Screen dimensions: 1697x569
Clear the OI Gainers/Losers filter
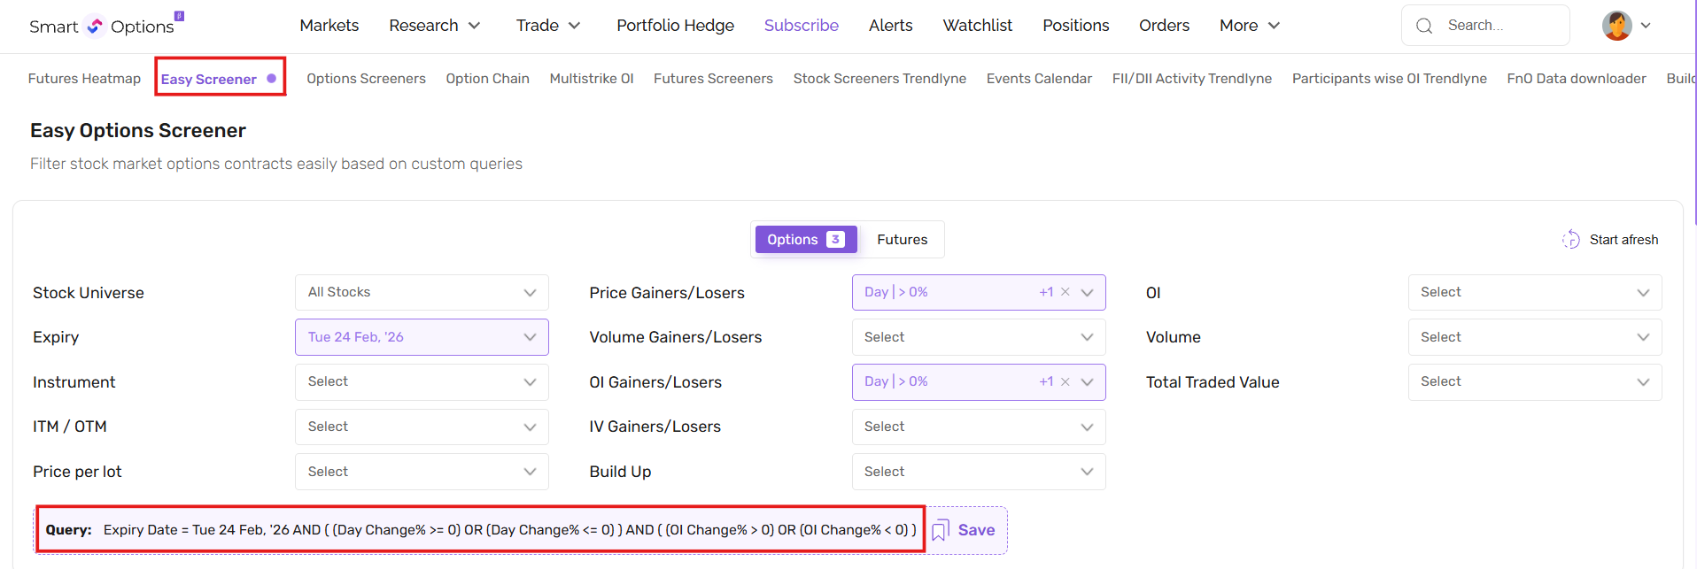(1065, 381)
